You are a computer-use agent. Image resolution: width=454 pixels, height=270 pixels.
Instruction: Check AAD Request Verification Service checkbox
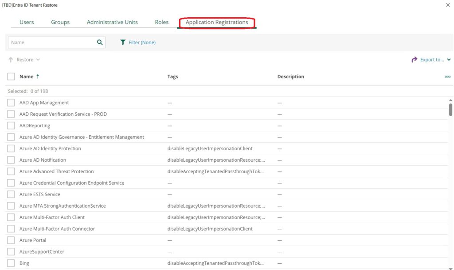point(11,114)
